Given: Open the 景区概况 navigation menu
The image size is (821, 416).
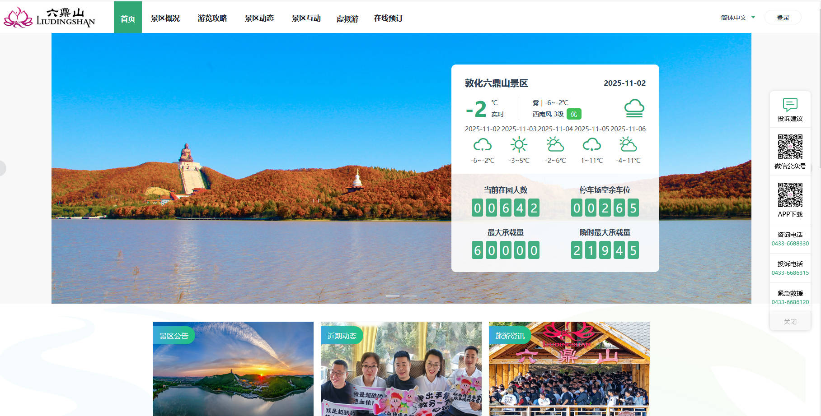Looking at the screenshot, I should 165,18.
